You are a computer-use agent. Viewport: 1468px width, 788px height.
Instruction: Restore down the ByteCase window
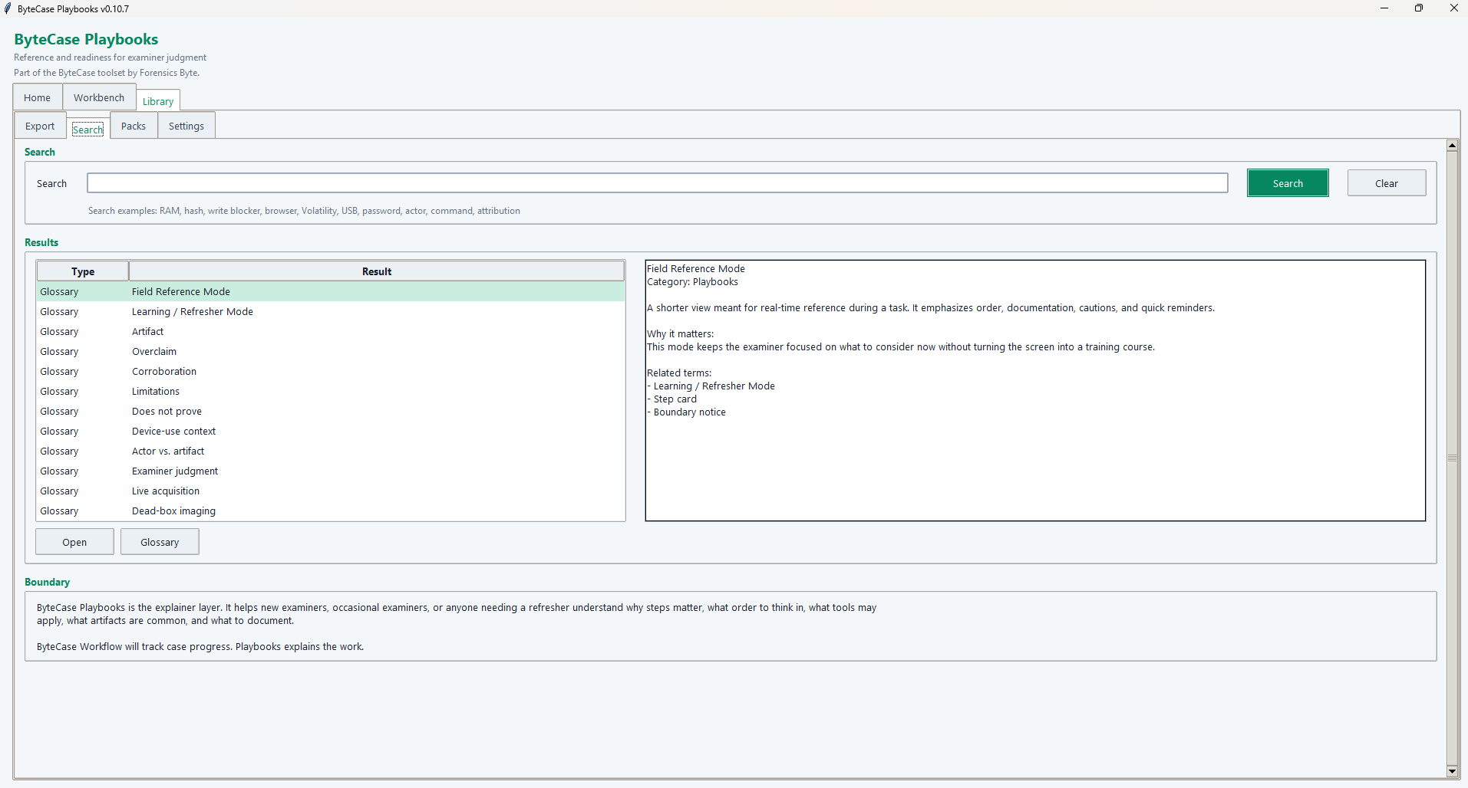point(1419,8)
